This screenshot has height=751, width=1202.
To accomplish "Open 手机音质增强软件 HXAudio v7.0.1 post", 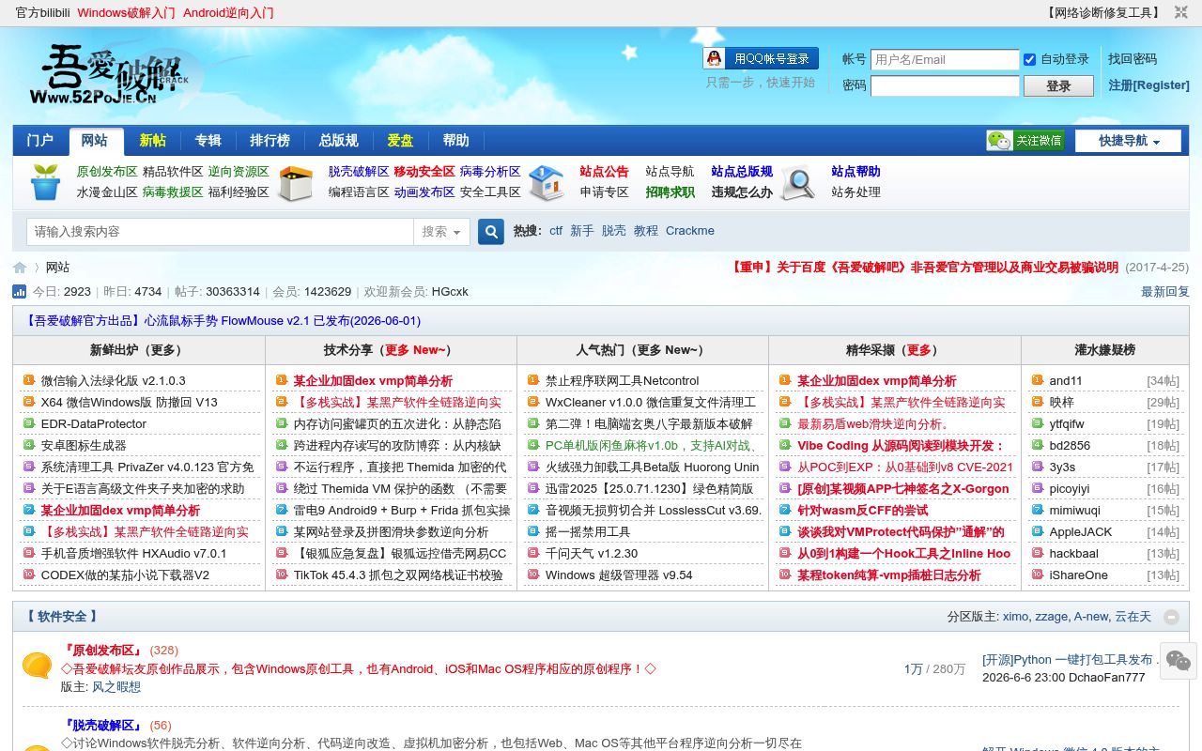I will 134,553.
